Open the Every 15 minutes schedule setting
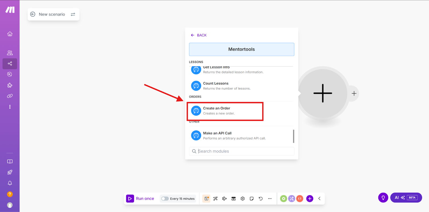 [182, 199]
